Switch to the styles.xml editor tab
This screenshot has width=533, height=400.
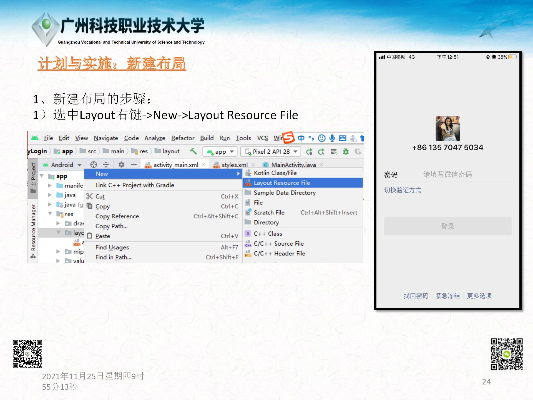click(x=234, y=165)
